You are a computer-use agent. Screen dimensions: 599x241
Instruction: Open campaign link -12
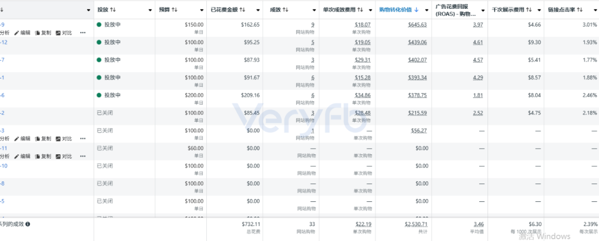pos(3,42)
